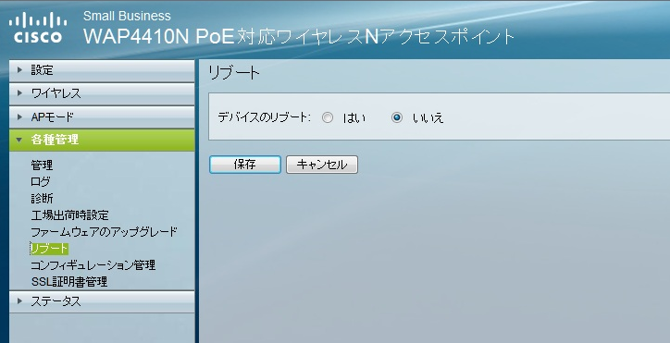Click the キャンセル button
670x343 pixels.
point(322,165)
